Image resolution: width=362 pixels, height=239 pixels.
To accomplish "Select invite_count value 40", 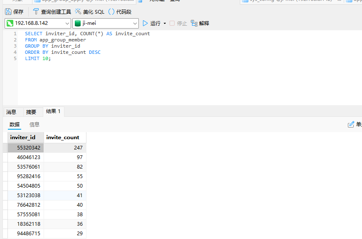I will 65,205.
